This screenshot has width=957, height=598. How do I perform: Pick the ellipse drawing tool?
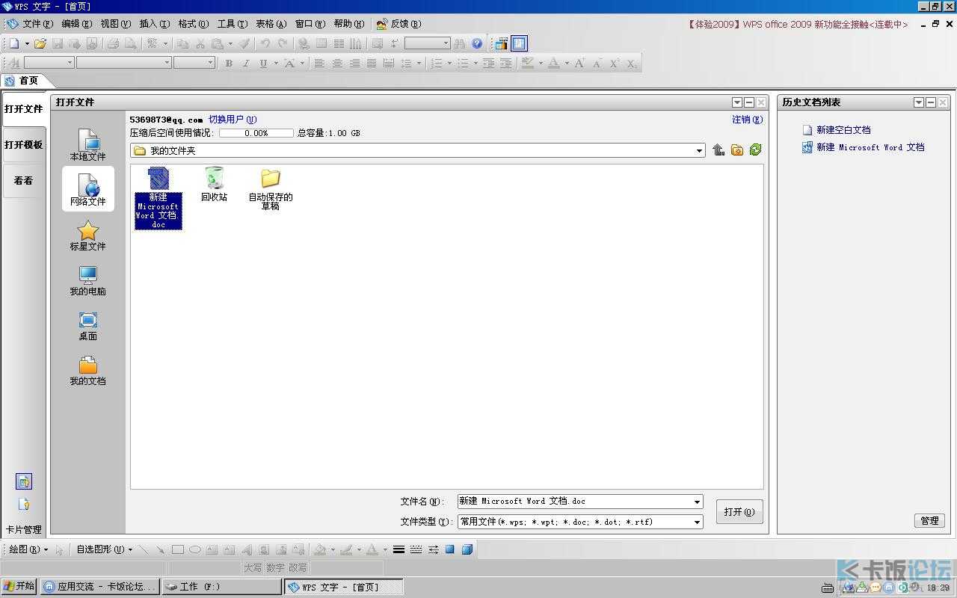click(195, 549)
